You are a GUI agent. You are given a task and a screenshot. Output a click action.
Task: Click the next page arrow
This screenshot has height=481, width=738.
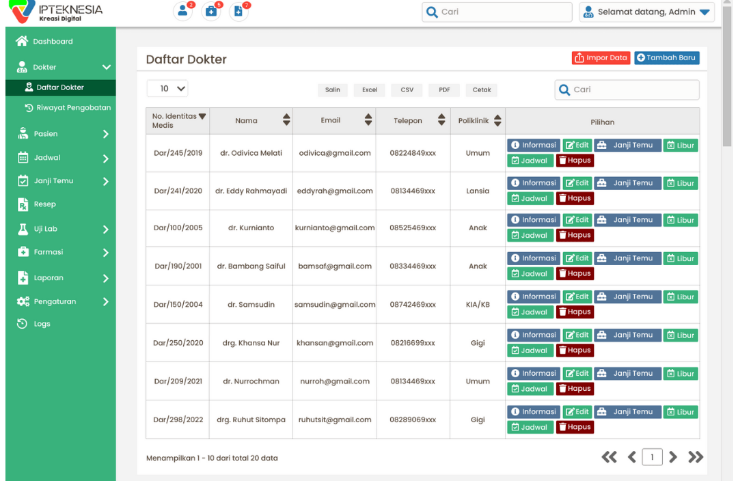673,457
